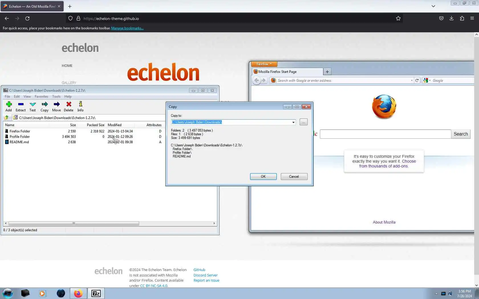Bookmark this page with the star icon
This screenshot has width=479, height=299.
tap(398, 19)
